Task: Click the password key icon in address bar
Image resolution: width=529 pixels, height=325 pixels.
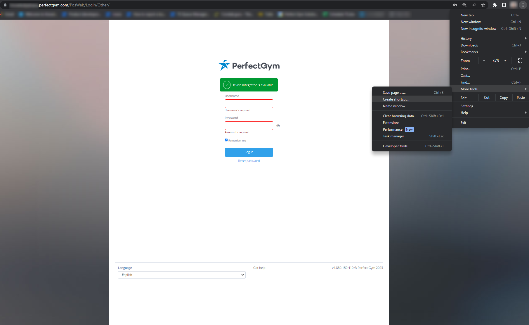Action: pyautogui.click(x=455, y=5)
